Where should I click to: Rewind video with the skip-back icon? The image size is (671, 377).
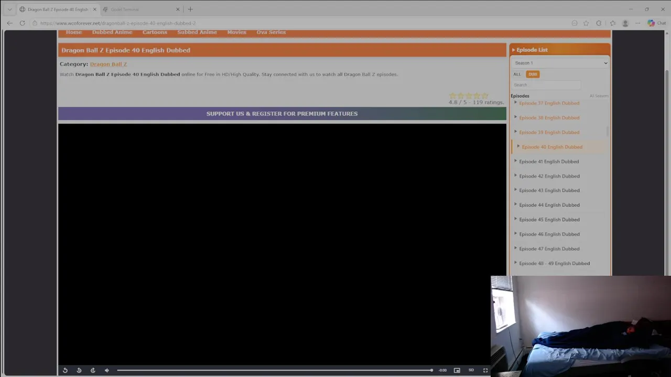click(x=79, y=370)
